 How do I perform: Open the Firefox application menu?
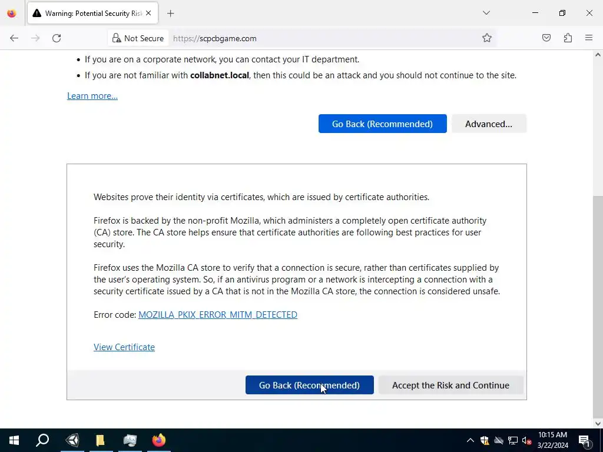[x=589, y=38]
